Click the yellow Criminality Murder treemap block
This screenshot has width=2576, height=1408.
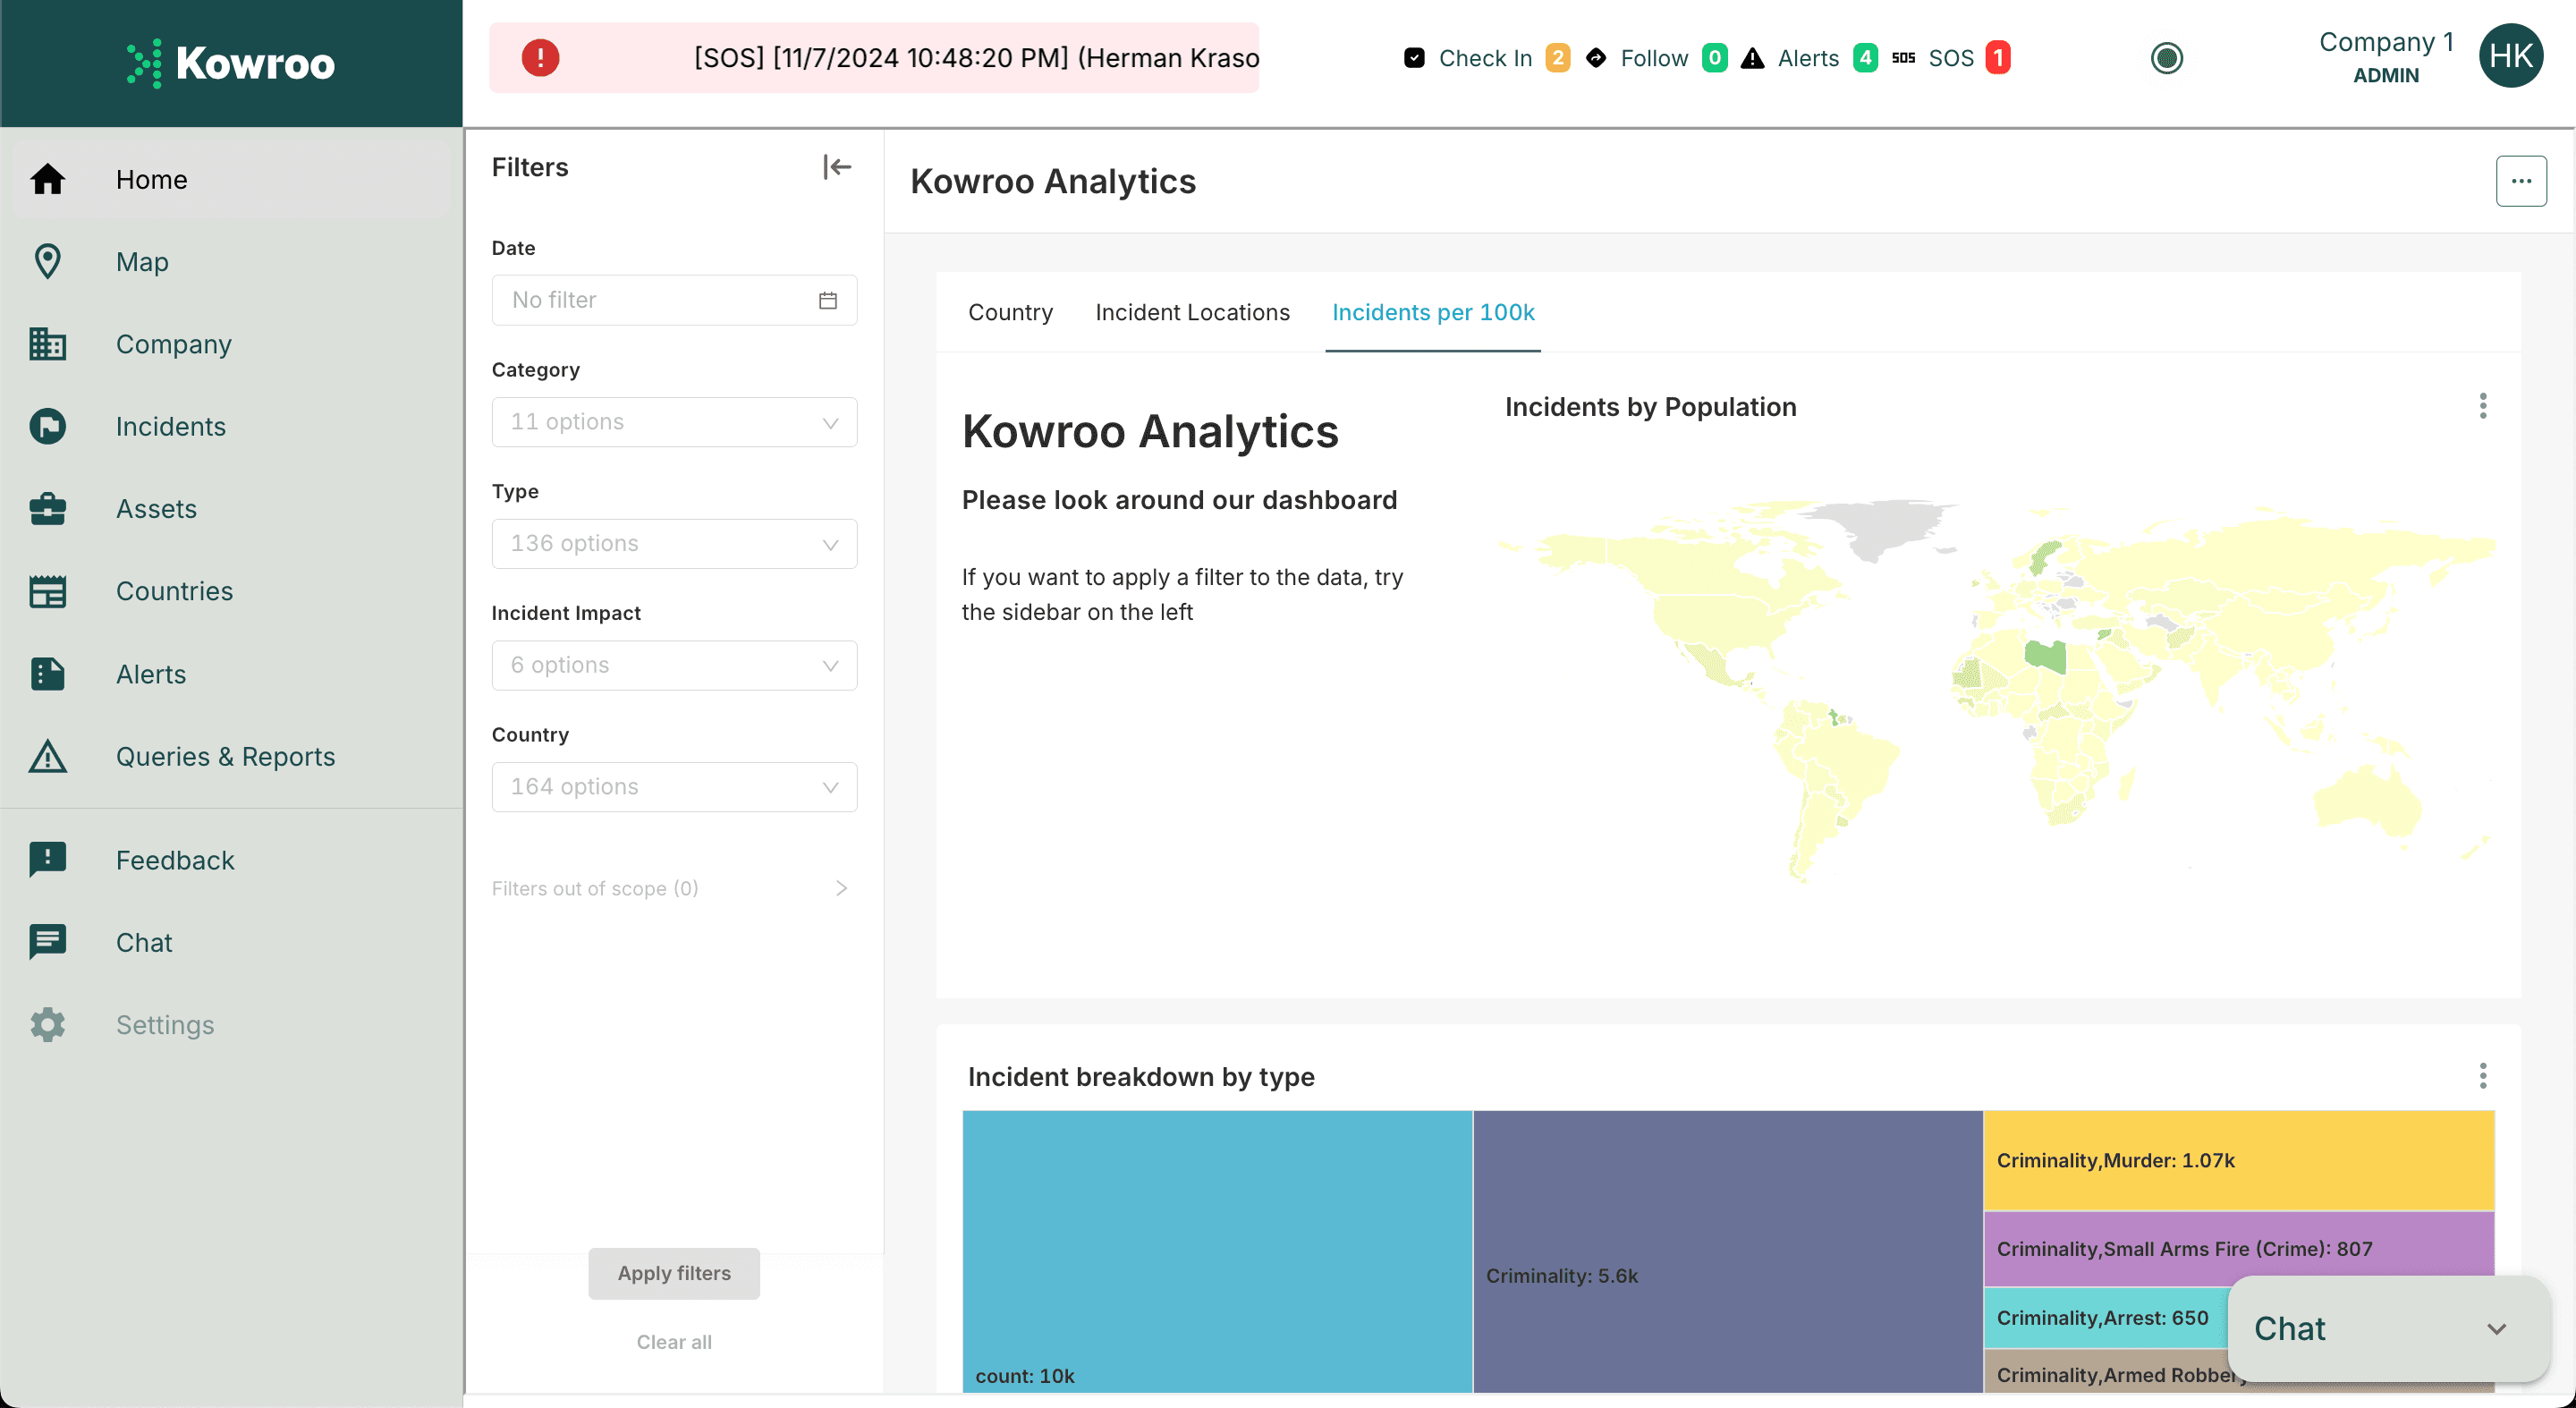pos(2238,1160)
